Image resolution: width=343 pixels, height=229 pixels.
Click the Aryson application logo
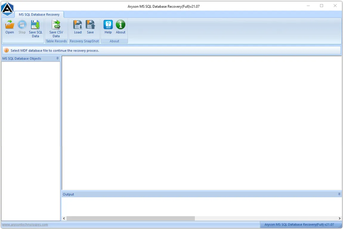tap(7, 9)
